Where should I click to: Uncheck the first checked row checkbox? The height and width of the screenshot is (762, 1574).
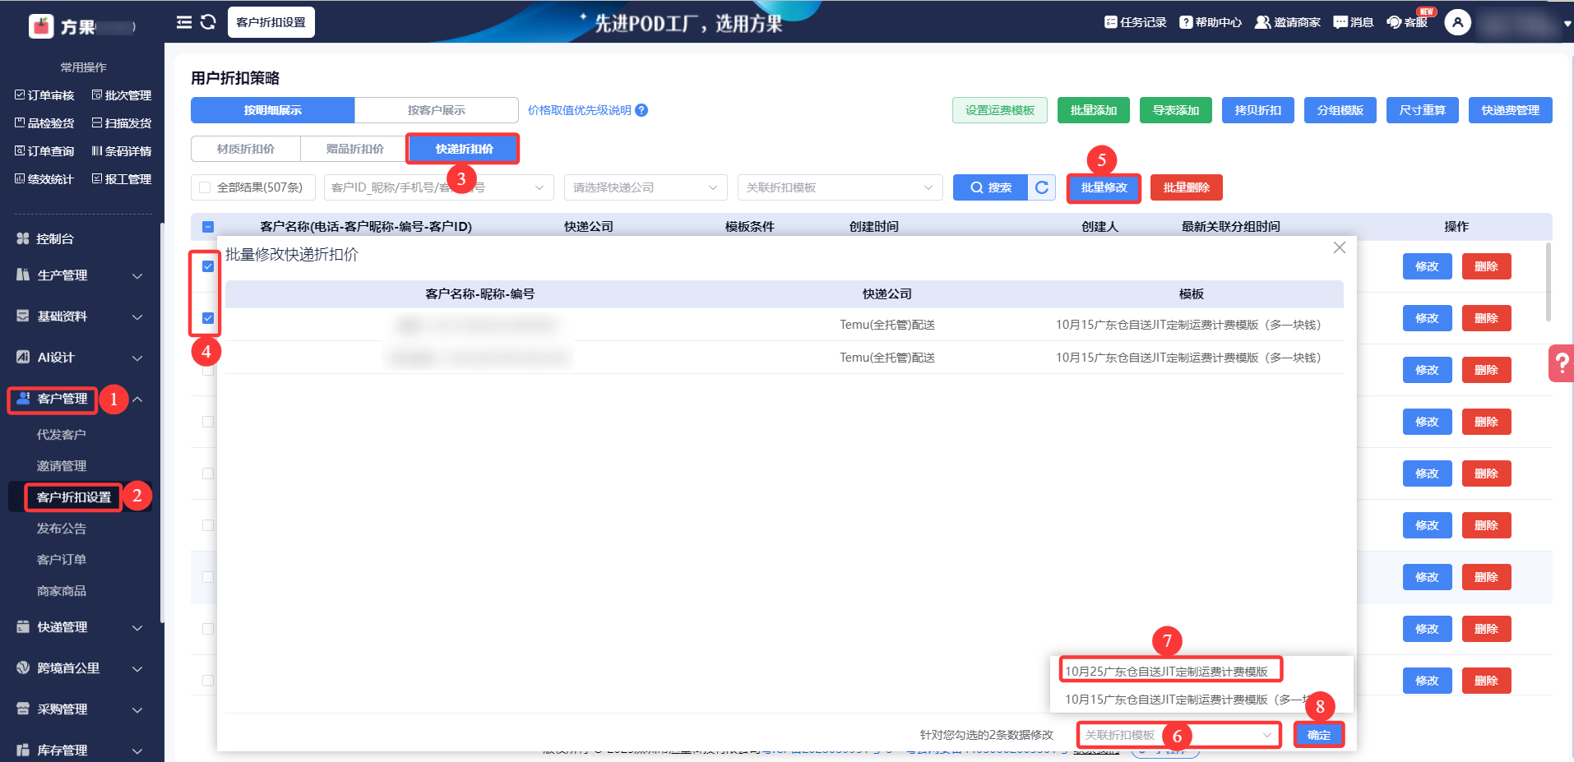(x=208, y=266)
